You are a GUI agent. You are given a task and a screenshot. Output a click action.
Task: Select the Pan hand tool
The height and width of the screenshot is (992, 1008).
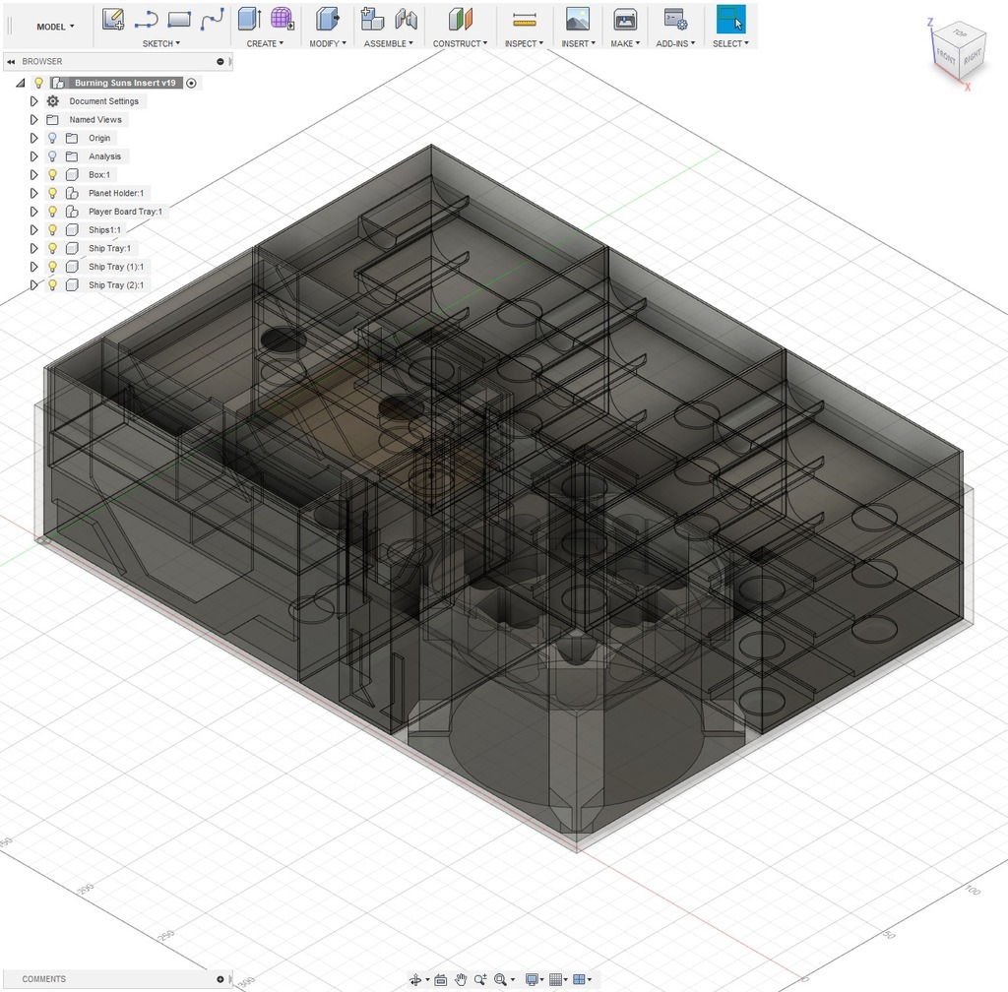point(461,980)
